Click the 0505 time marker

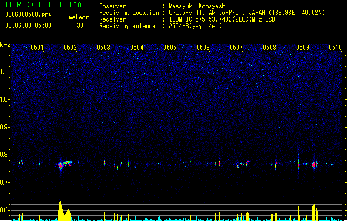170,48
